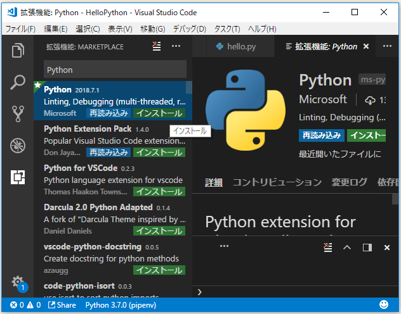Select the vscode-python-docstring entry
The width and height of the screenshot is (401, 314).
click(113, 258)
